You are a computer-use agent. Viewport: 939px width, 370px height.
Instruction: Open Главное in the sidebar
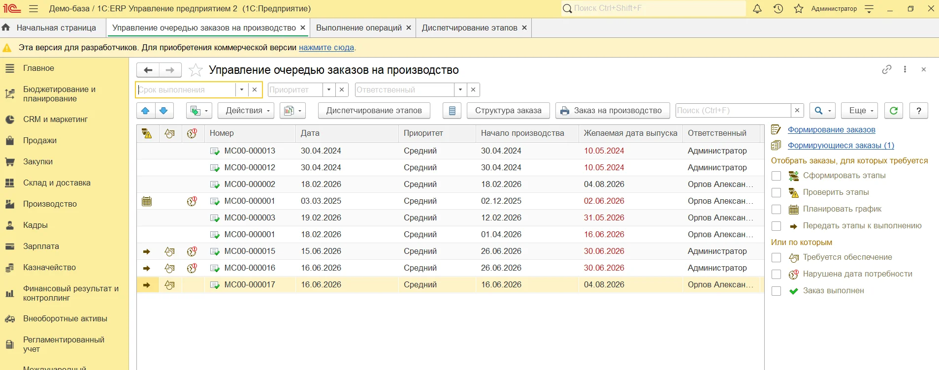38,68
